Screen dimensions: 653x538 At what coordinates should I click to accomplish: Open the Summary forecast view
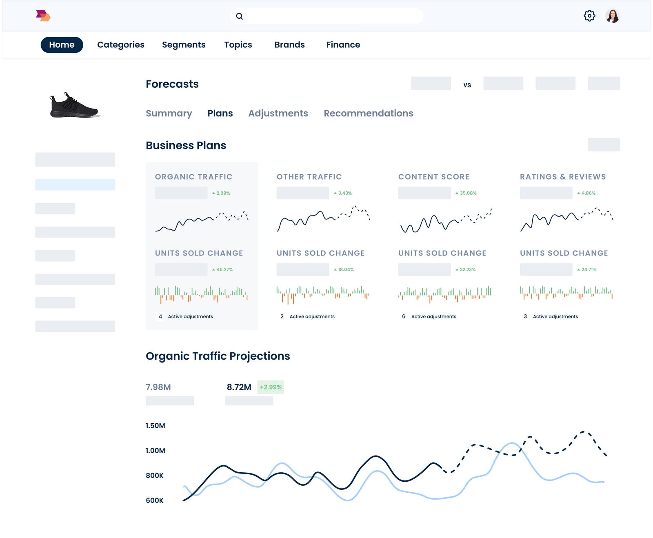(169, 113)
